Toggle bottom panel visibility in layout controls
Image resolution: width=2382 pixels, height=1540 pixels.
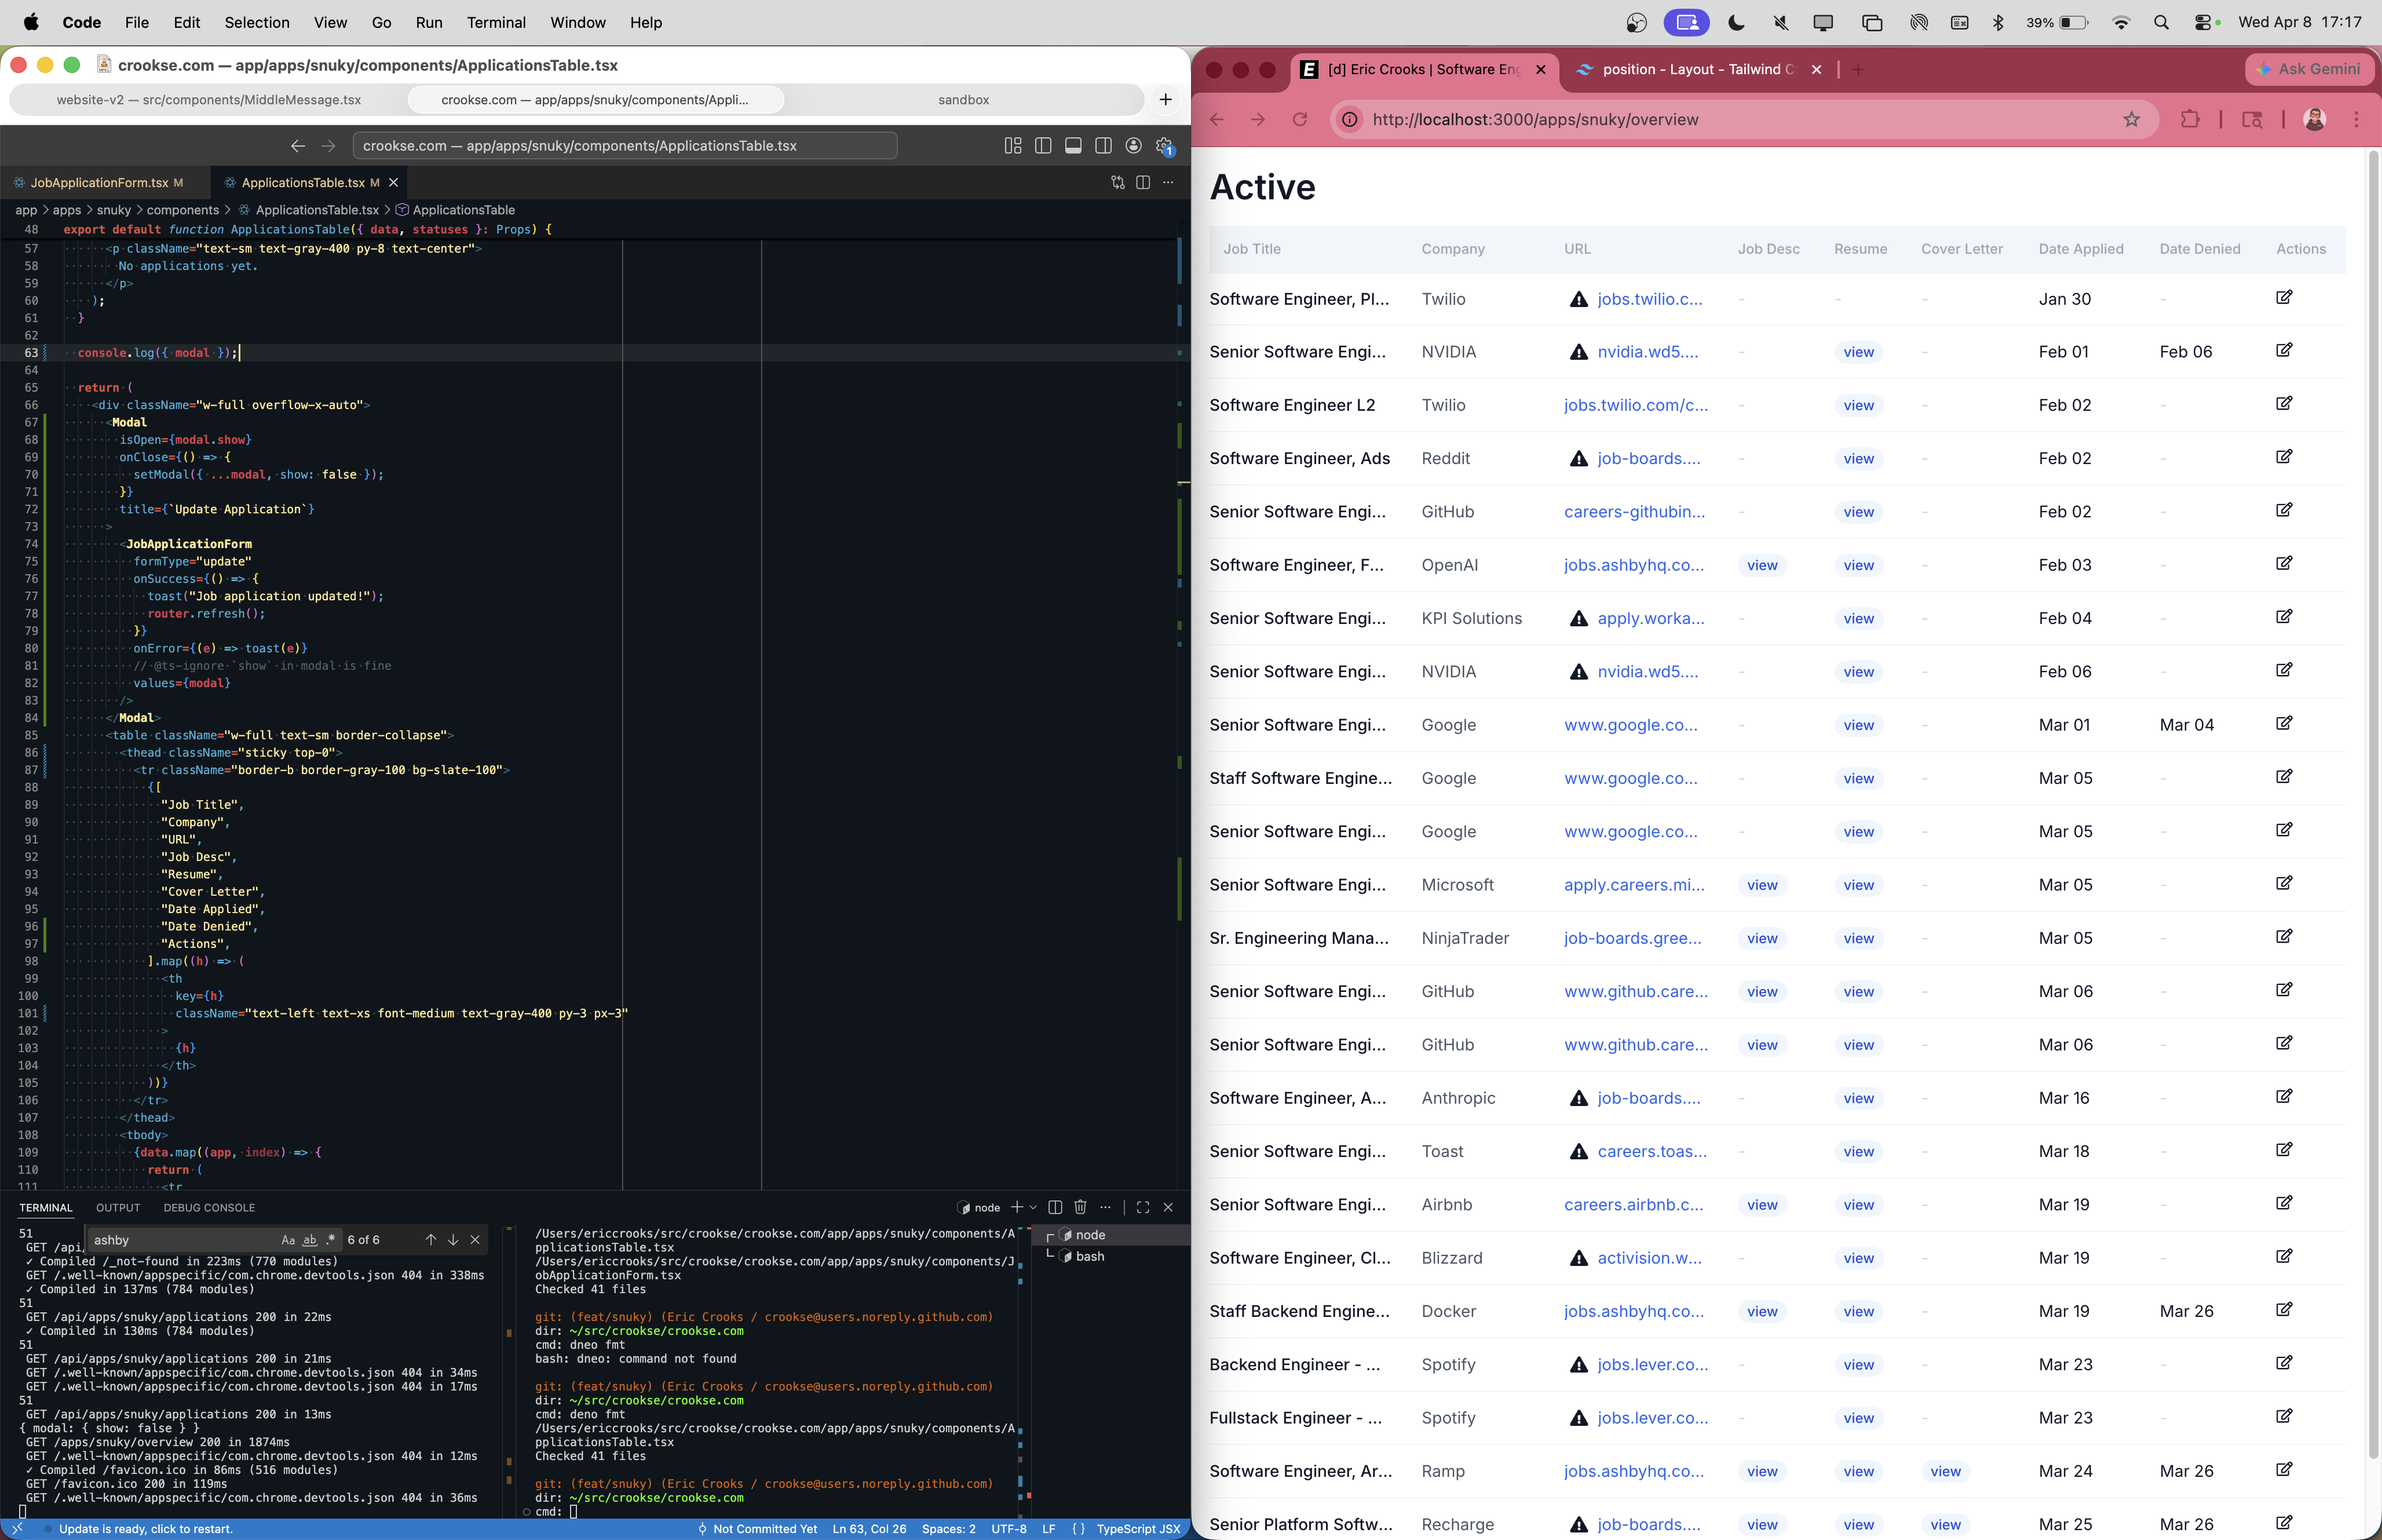point(1073,146)
